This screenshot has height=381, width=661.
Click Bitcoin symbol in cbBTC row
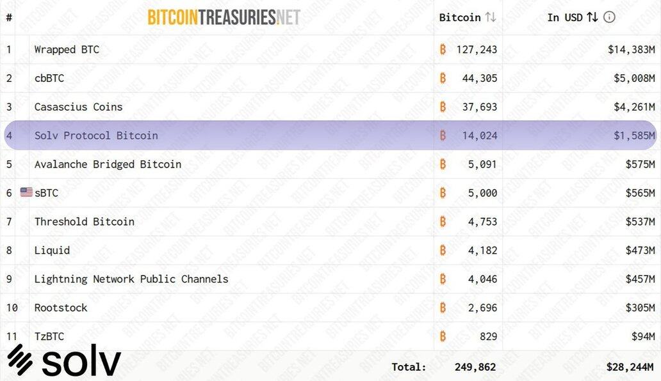click(443, 78)
